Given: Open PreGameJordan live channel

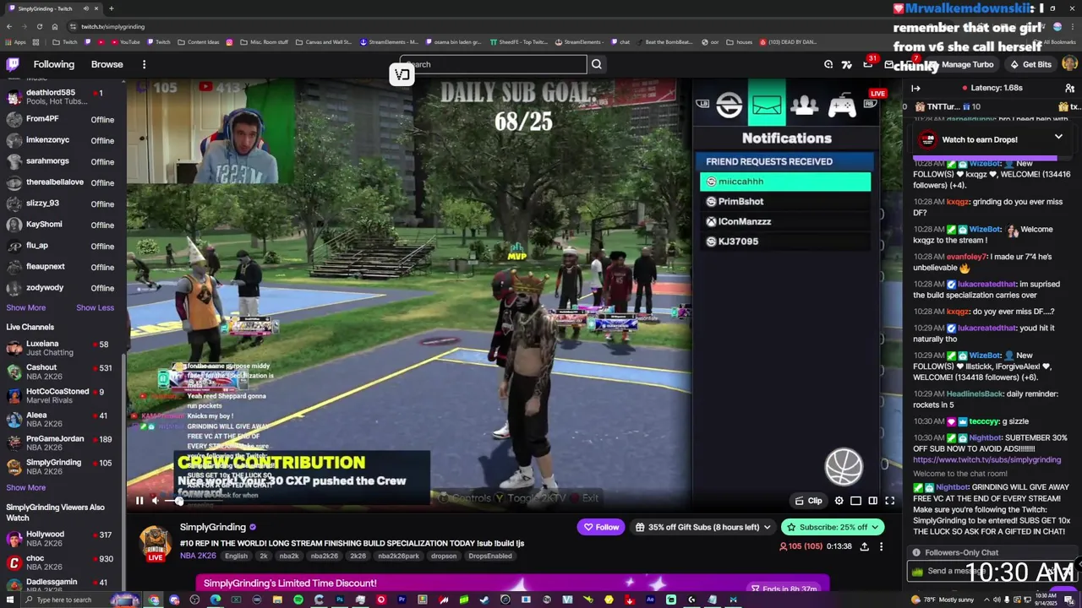Looking at the screenshot, I should (x=63, y=443).
